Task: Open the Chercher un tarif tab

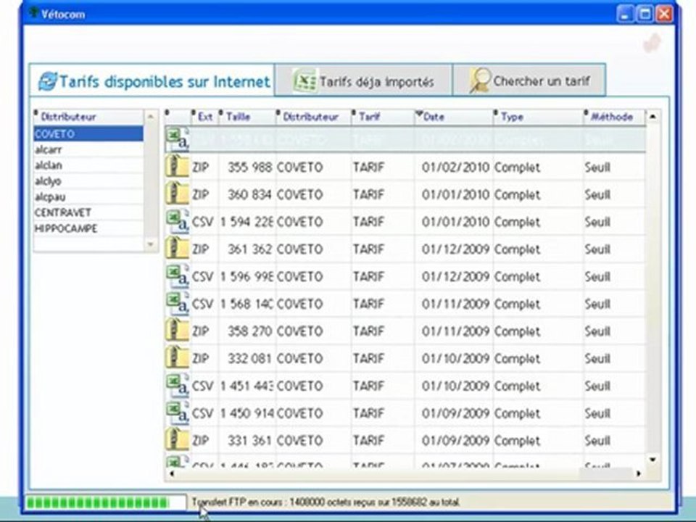Action: point(529,80)
